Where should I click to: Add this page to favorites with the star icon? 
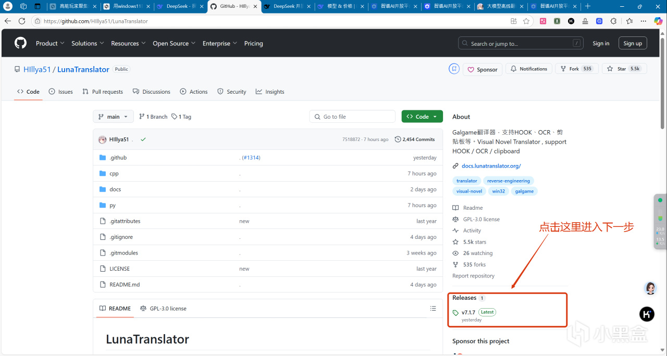[x=526, y=21]
